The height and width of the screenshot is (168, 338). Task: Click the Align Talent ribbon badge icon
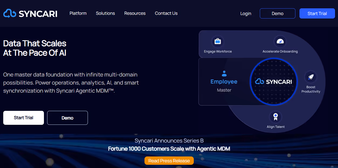tap(275, 117)
